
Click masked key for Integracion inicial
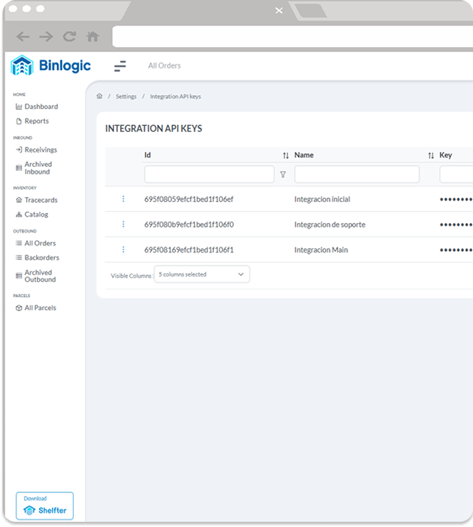pos(456,200)
